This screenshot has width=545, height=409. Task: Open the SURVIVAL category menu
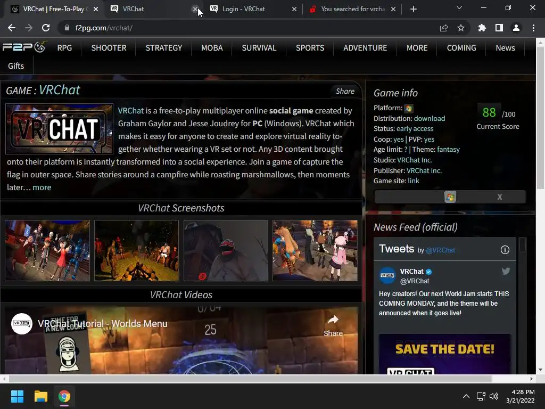[x=259, y=47]
